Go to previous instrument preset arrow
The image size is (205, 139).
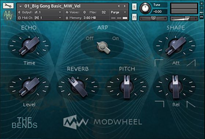click(x=119, y=6)
